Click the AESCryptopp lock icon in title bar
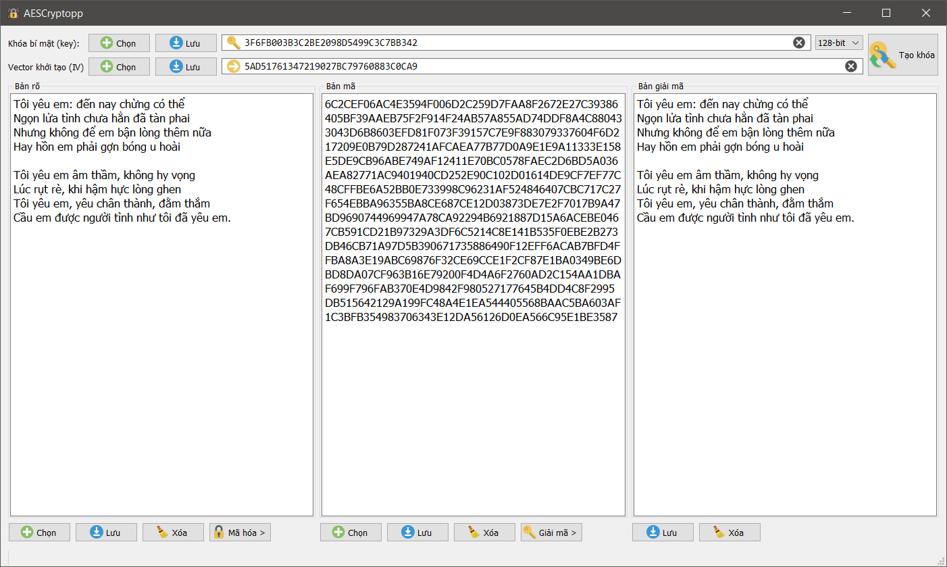 click(x=13, y=13)
